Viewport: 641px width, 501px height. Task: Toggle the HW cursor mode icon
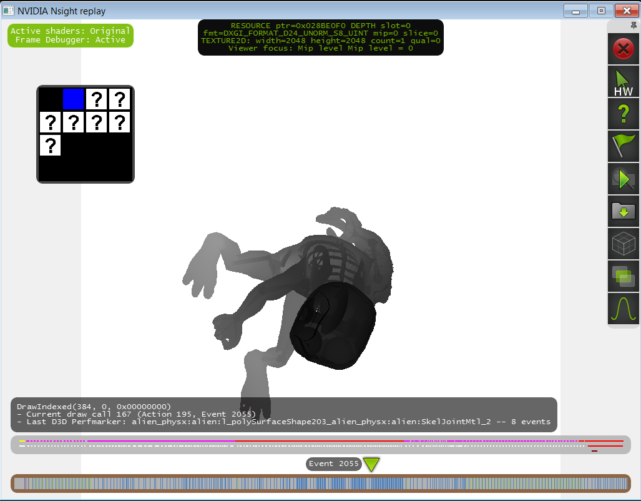[623, 82]
